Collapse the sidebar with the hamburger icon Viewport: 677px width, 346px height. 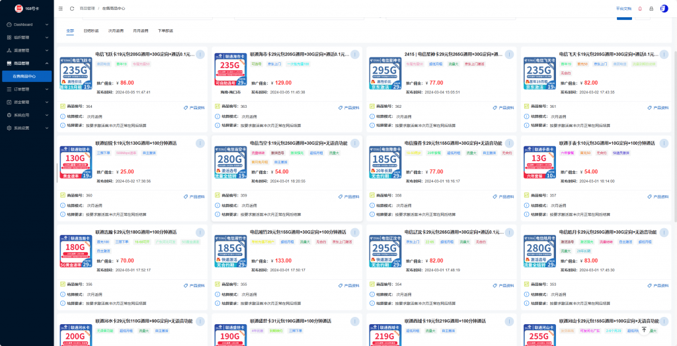tap(61, 9)
